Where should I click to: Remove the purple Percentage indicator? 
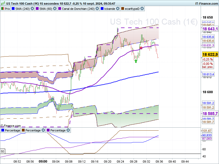point(68,130)
